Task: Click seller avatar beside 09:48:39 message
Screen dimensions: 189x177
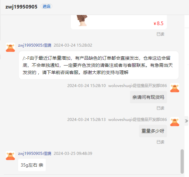Action: point(10,155)
